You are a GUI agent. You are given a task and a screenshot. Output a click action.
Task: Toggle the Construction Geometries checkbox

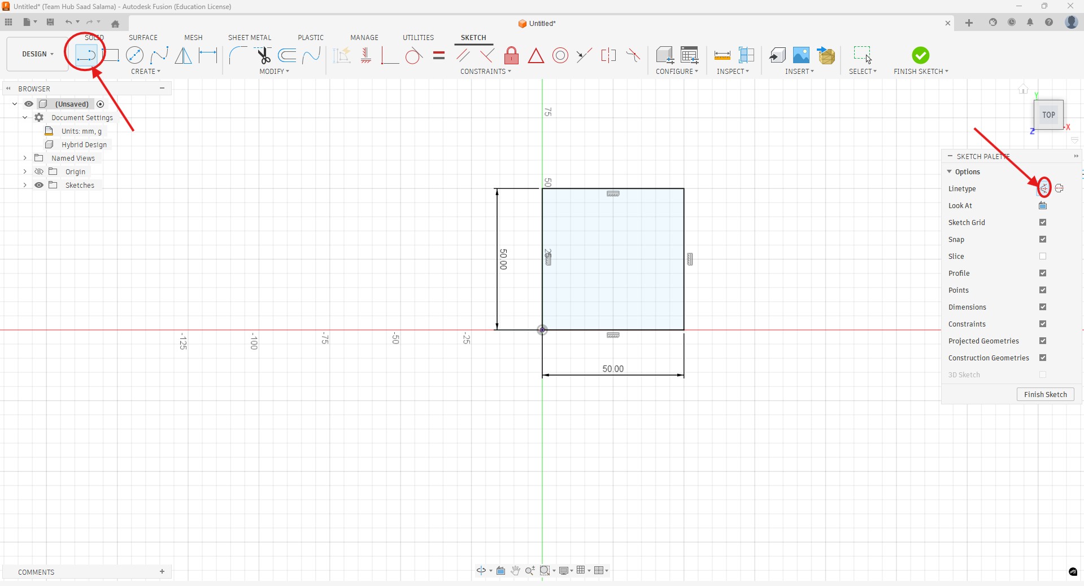pos(1043,358)
